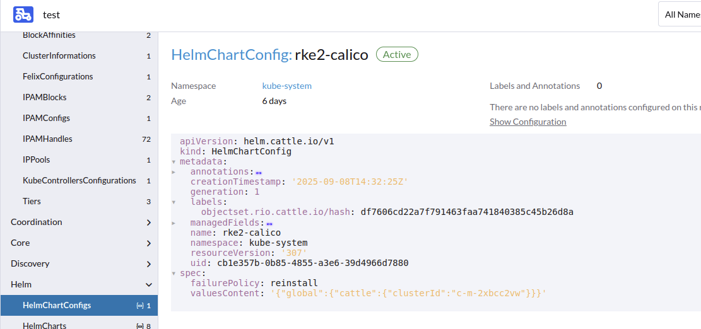
Task: Click the valuesContent string in YAML editor
Action: (409, 294)
